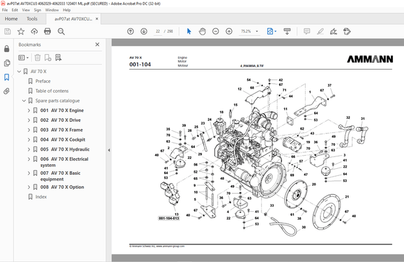Close the Bookmarks panel
The height and width of the screenshot is (262, 404).
pos(98,44)
